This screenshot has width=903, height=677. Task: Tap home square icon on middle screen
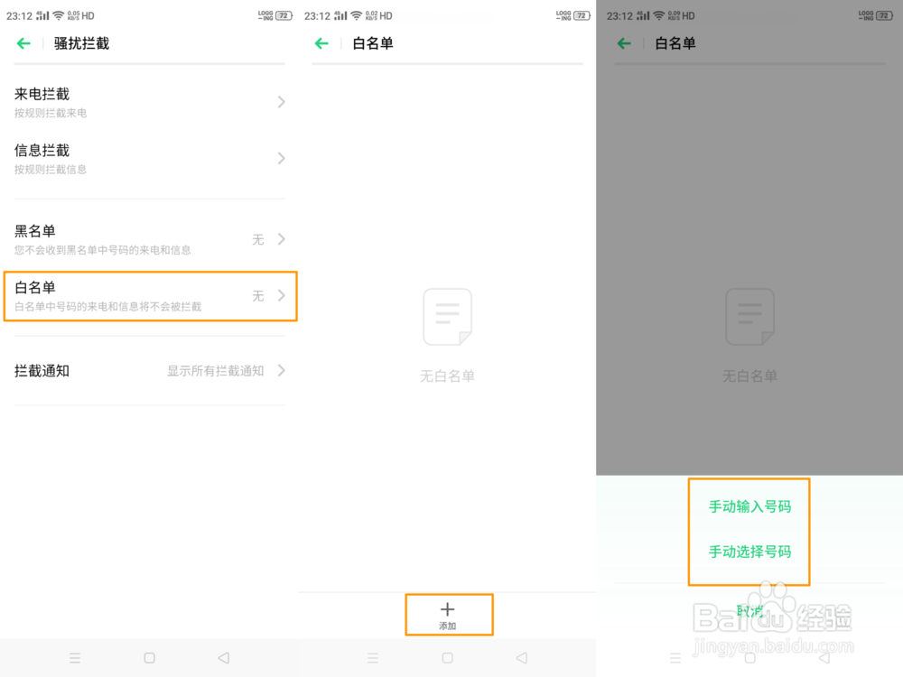448,657
